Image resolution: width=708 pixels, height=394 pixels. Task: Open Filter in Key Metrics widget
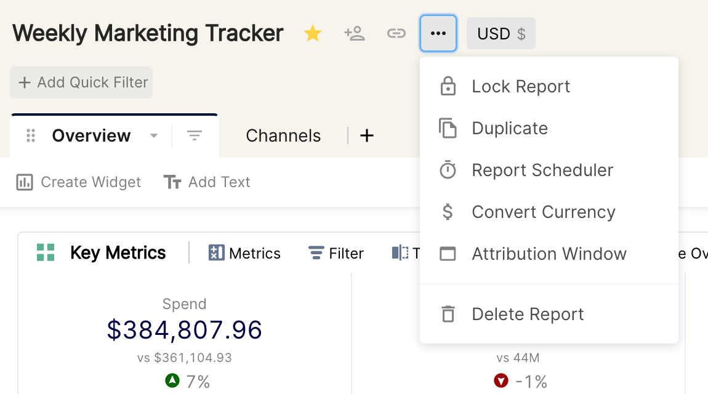336,253
